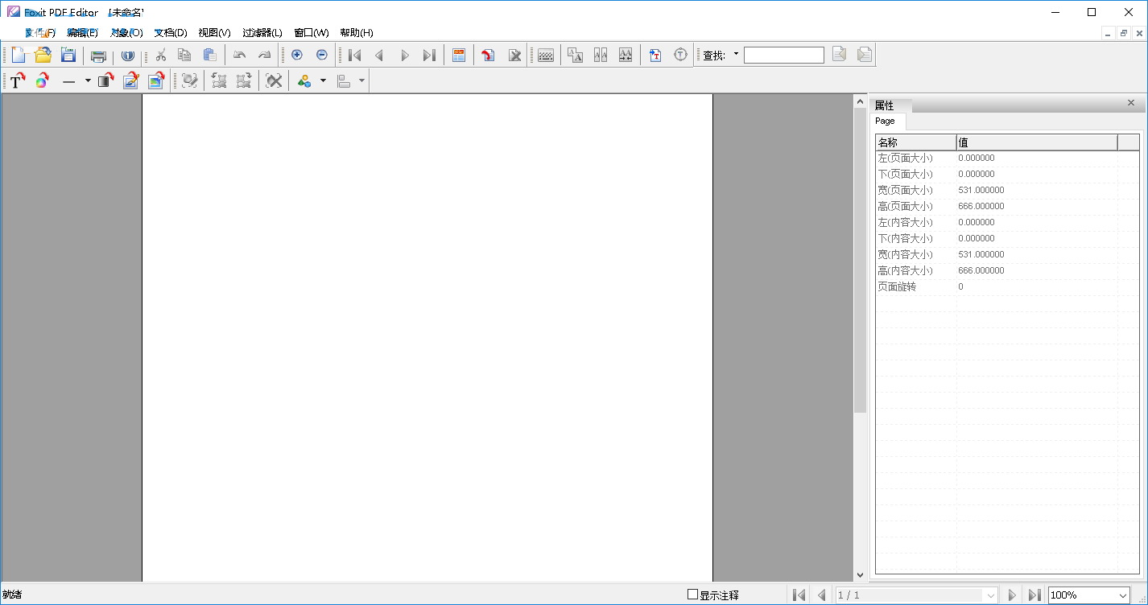The width and height of the screenshot is (1148, 605).
Task: Click the Rotate Page icon
Action: click(488, 55)
